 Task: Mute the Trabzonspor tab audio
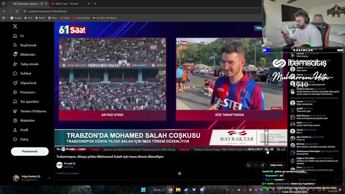pyautogui.click(x=42, y=4)
